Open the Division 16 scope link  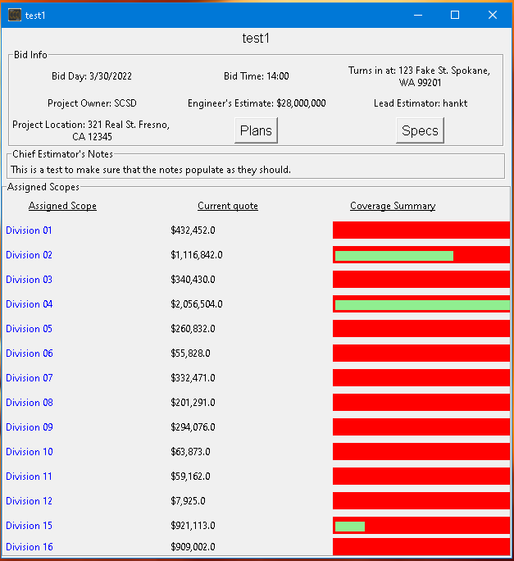[x=30, y=547]
